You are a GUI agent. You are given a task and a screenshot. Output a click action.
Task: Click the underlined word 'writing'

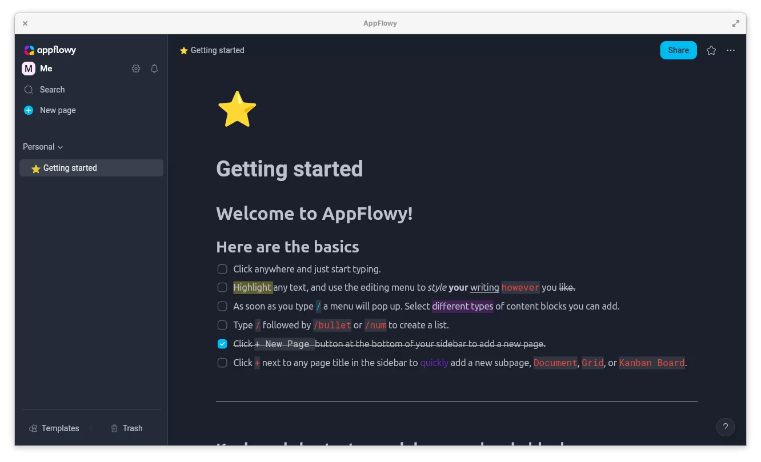click(484, 287)
